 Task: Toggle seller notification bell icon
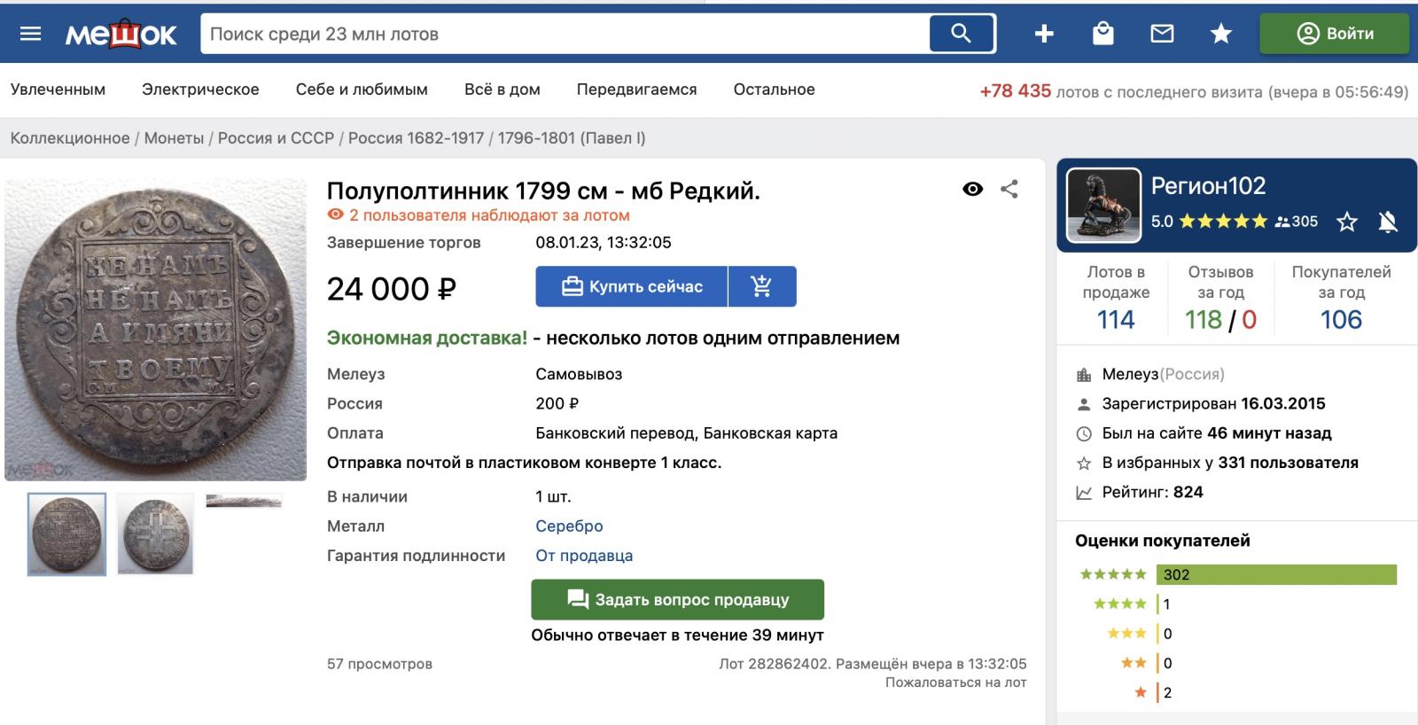(x=1388, y=222)
